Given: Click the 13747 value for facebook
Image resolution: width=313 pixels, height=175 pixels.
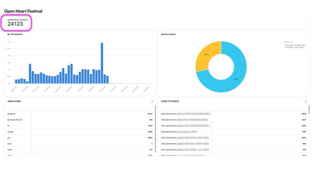Looking at the screenshot, I should point(150,114).
